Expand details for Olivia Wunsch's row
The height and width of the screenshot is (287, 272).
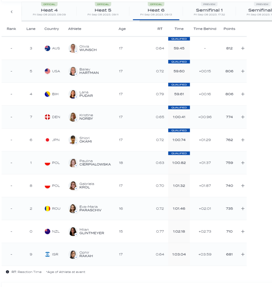243,48
